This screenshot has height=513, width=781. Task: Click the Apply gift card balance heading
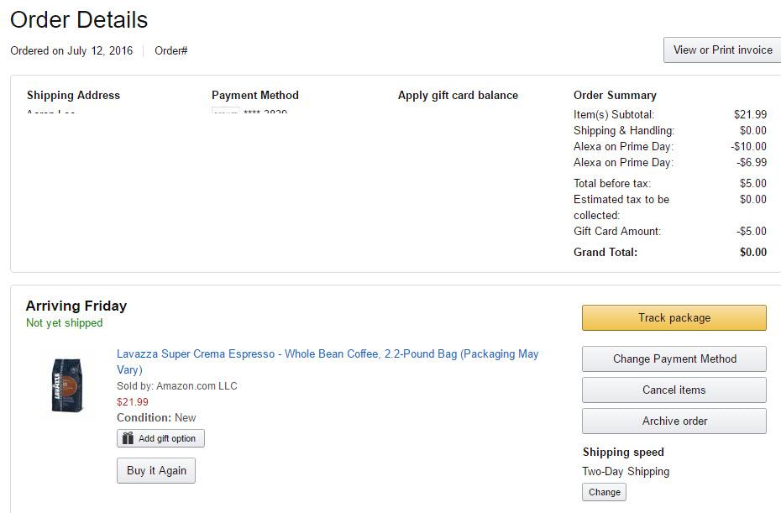[x=458, y=96]
